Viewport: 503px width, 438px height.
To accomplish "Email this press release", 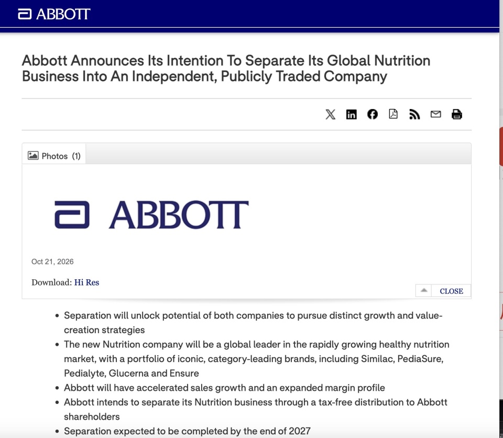I will [x=435, y=114].
